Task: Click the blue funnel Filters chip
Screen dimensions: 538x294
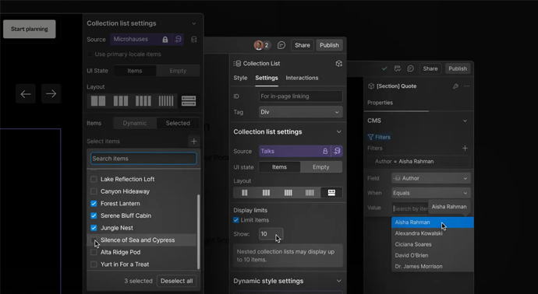Action: pyautogui.click(x=379, y=137)
